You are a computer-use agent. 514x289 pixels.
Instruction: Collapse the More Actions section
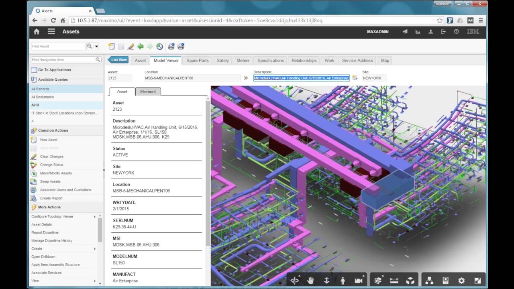tap(67, 207)
